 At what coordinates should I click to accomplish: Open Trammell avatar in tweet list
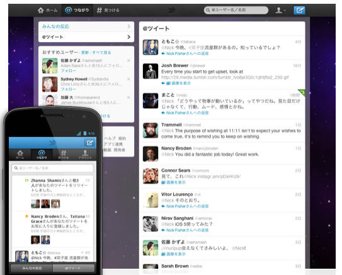coord(151,131)
